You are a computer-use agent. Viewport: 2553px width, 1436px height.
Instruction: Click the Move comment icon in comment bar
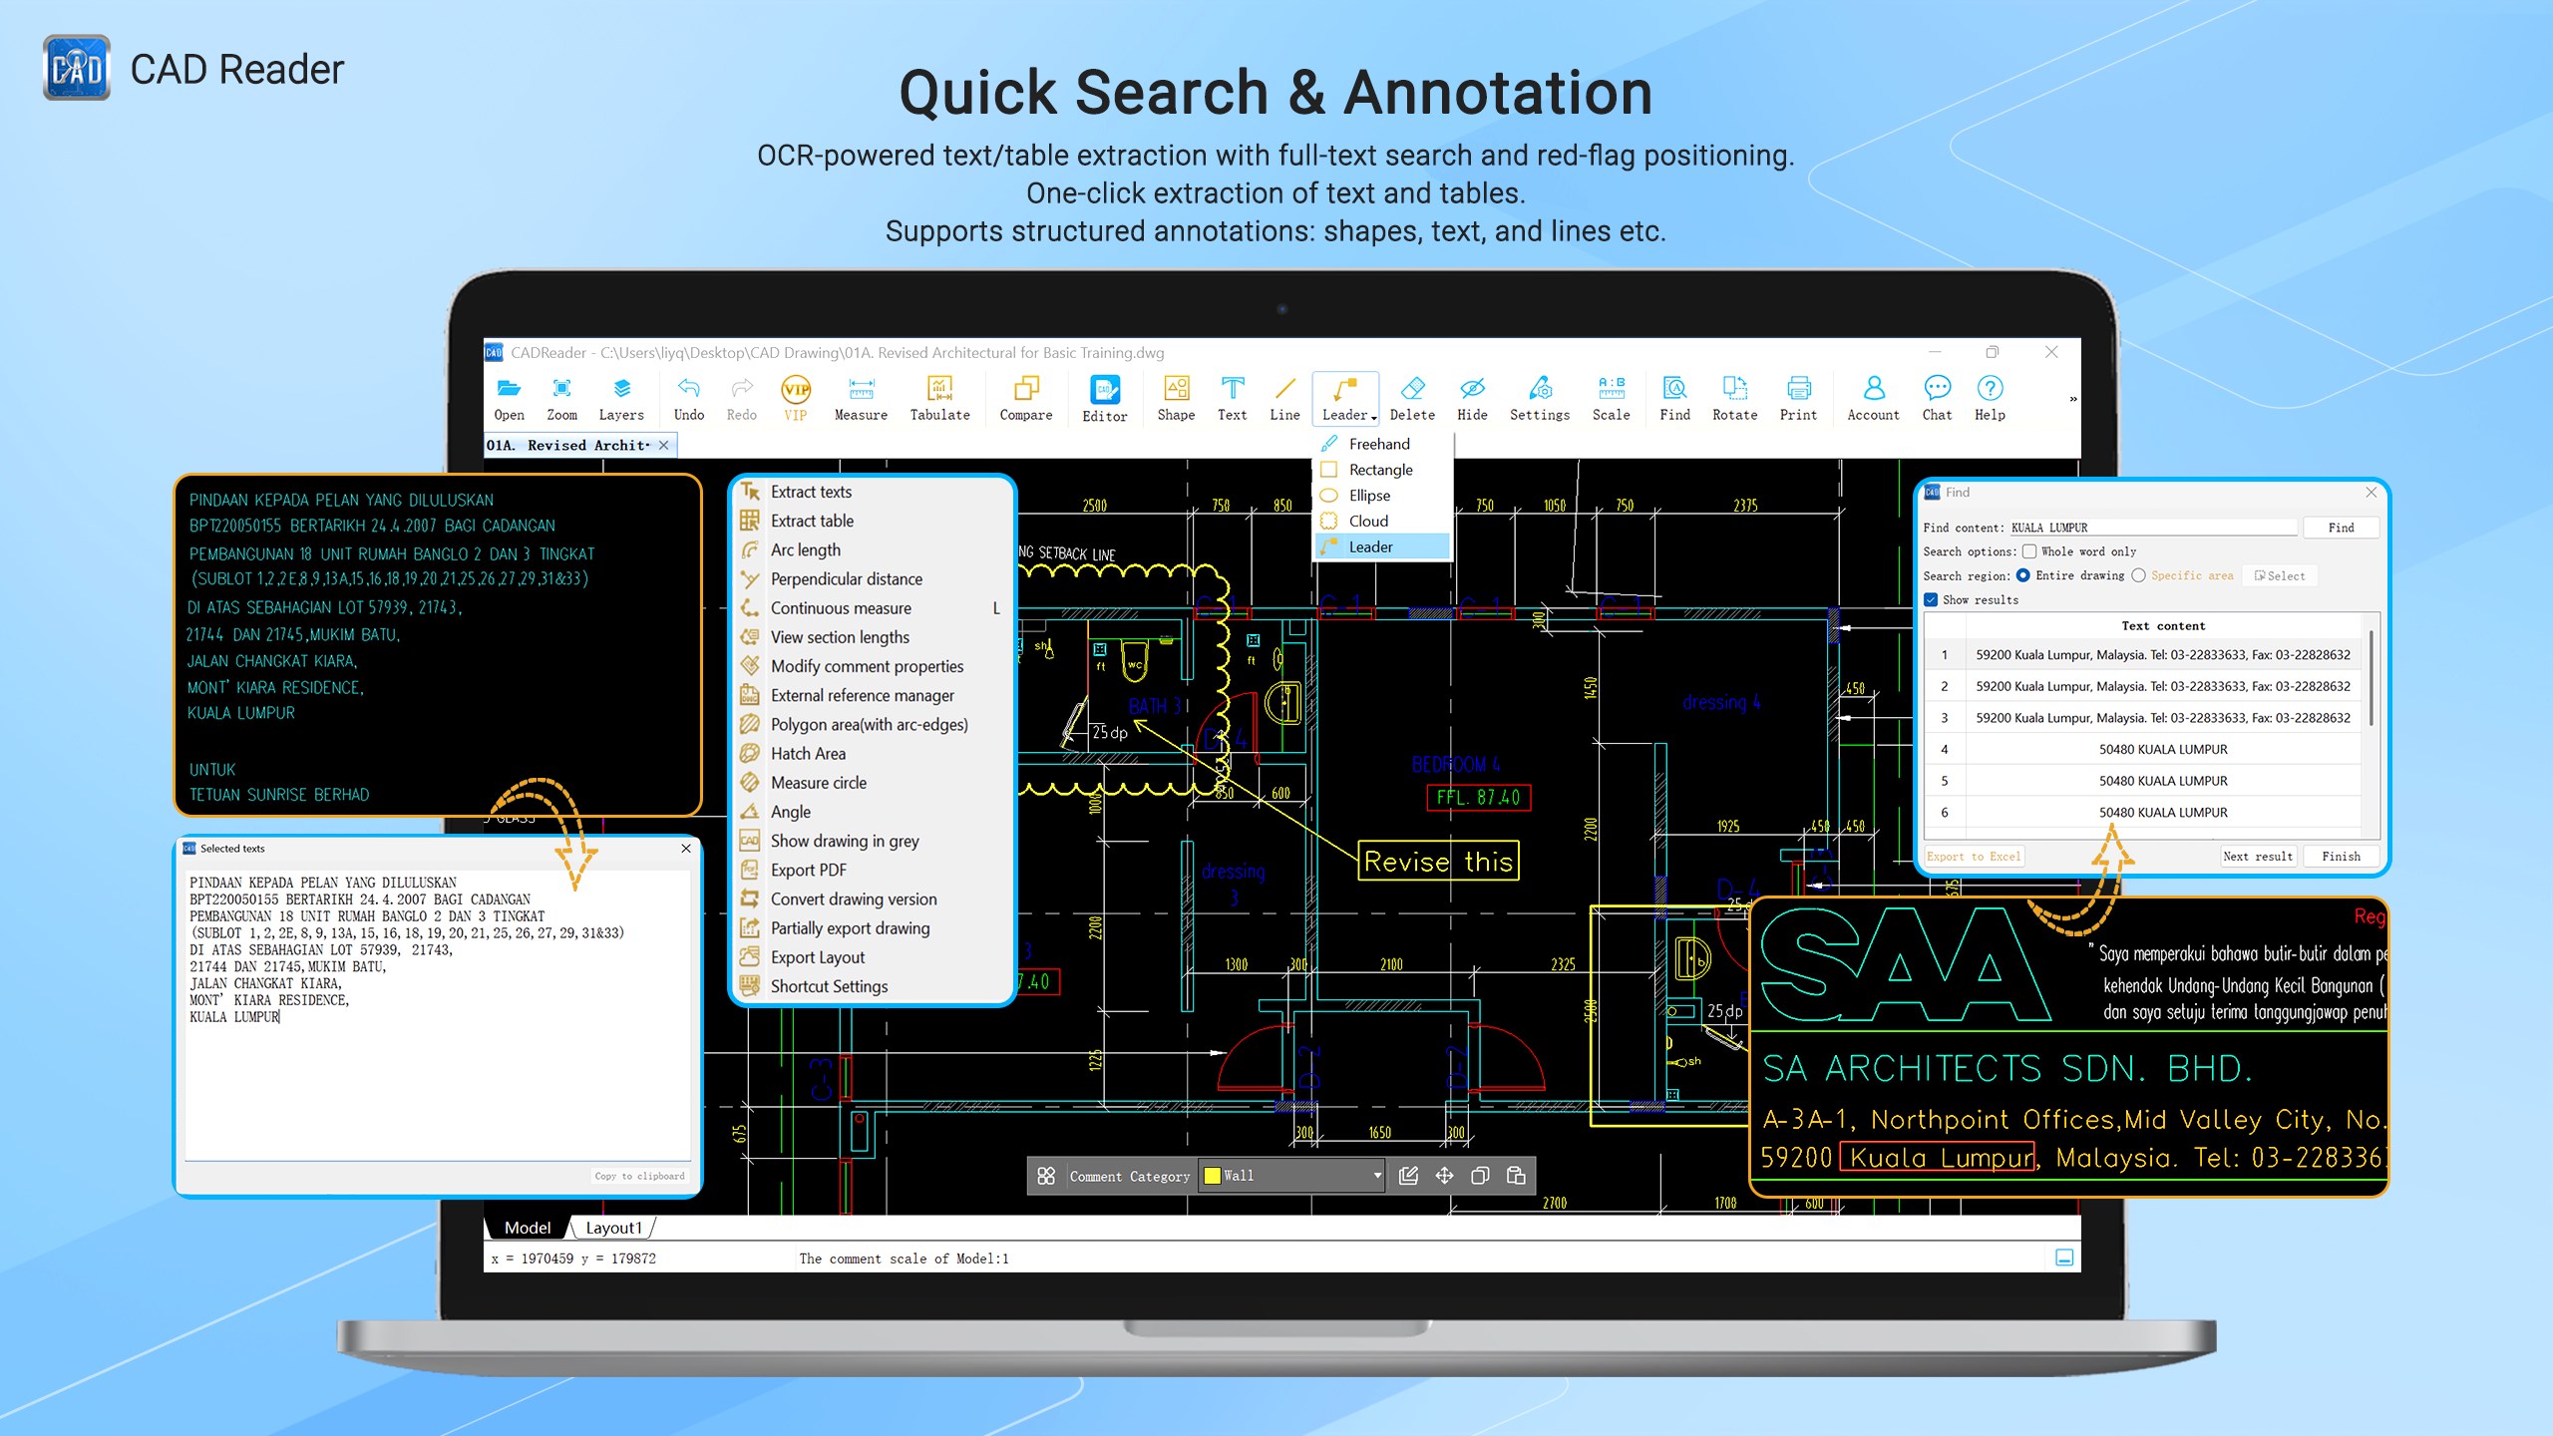point(1444,1176)
